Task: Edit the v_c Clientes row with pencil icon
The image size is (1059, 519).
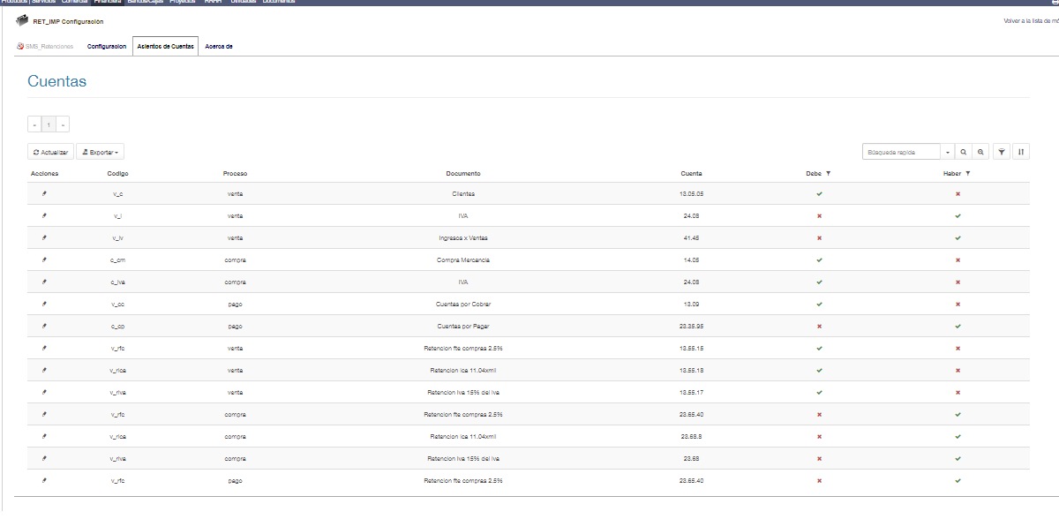Action: (x=44, y=193)
